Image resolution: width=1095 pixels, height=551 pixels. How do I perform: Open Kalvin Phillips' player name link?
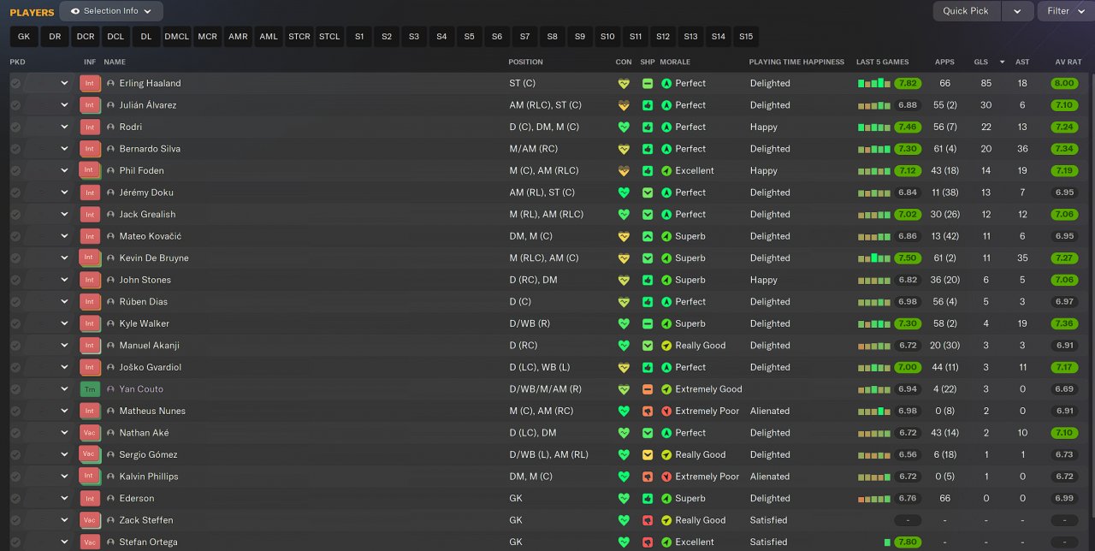[x=149, y=477]
